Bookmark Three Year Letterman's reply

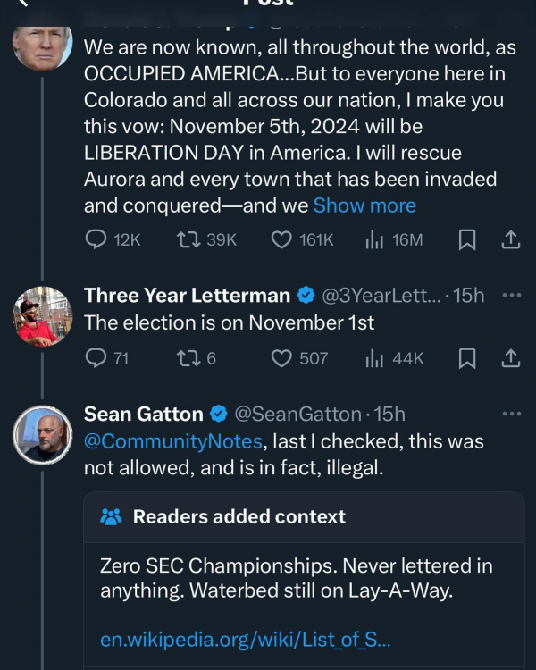[466, 358]
